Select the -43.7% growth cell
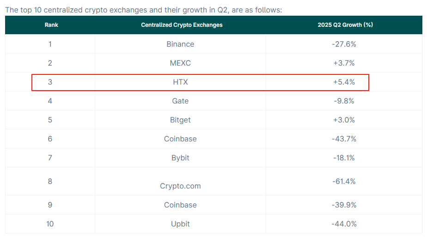The image size is (427, 238). tap(344, 139)
